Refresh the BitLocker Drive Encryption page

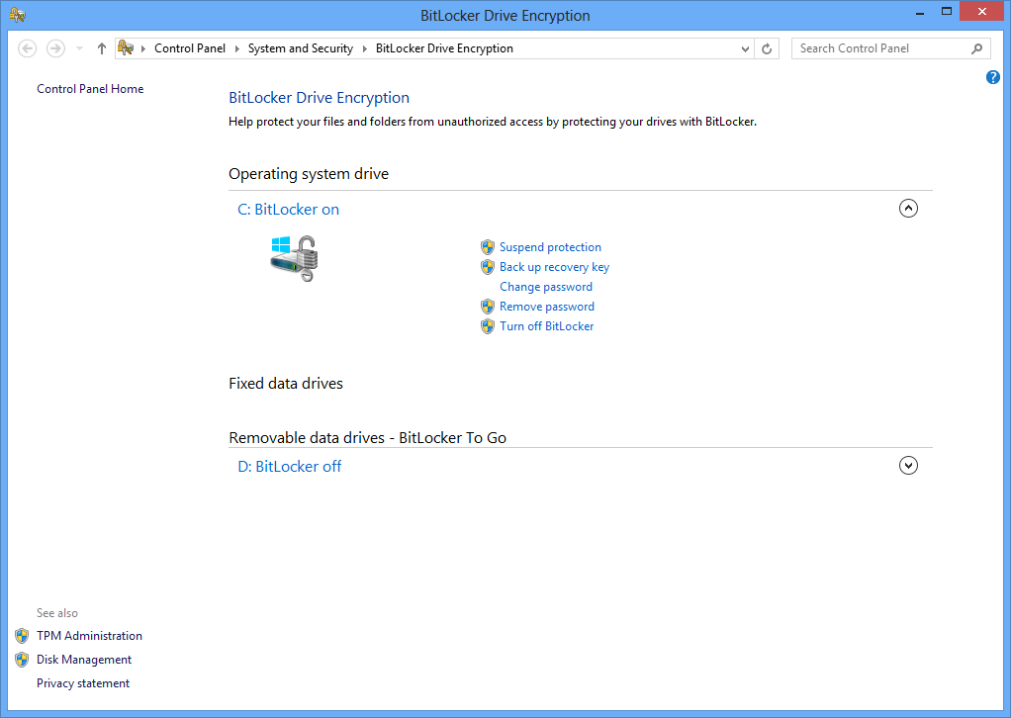[x=767, y=49]
